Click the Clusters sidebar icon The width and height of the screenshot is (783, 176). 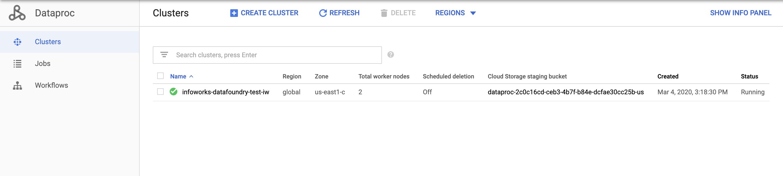pos(17,42)
